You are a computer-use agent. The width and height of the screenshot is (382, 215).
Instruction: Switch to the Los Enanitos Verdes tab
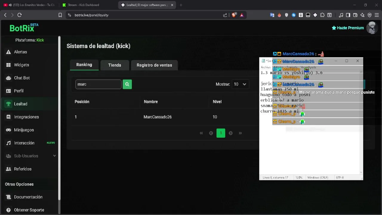coord(29,5)
